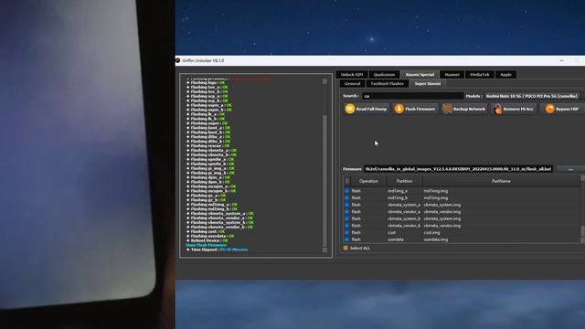Click the 'Reboot Device : OK' log line
Screen dimensions: 585x329
pyautogui.click(x=207, y=240)
